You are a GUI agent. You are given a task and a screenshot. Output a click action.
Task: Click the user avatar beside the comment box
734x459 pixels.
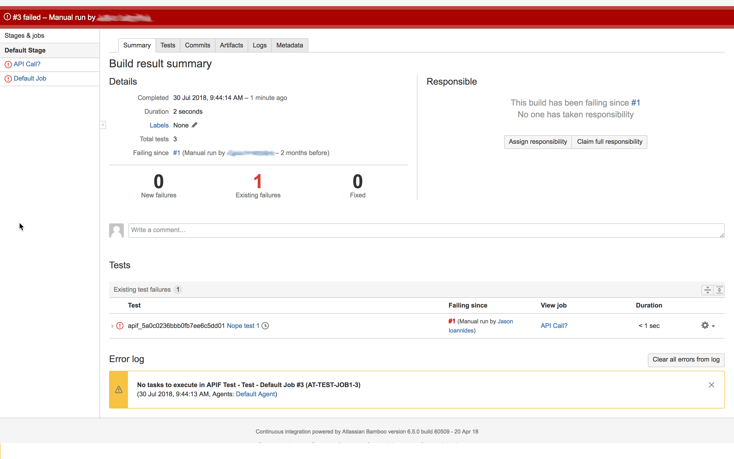point(116,231)
